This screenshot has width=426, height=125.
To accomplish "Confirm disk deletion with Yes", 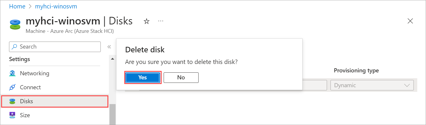I will pyautogui.click(x=143, y=78).
